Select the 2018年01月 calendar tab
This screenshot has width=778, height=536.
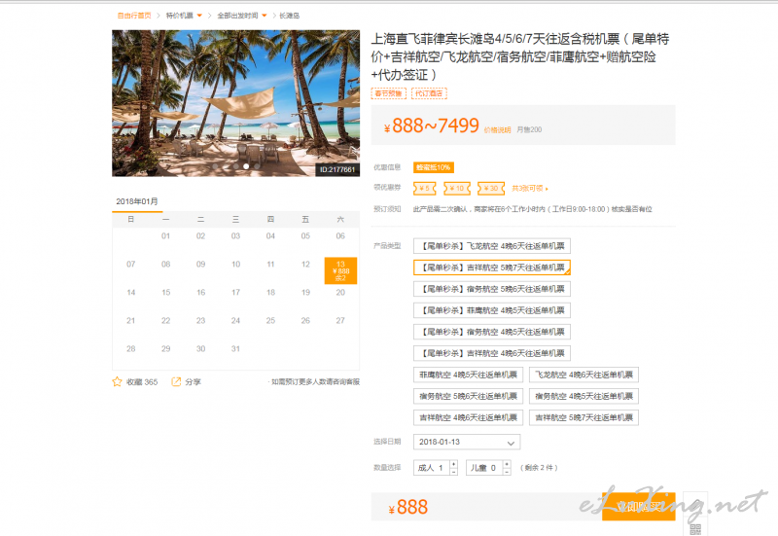[137, 201]
